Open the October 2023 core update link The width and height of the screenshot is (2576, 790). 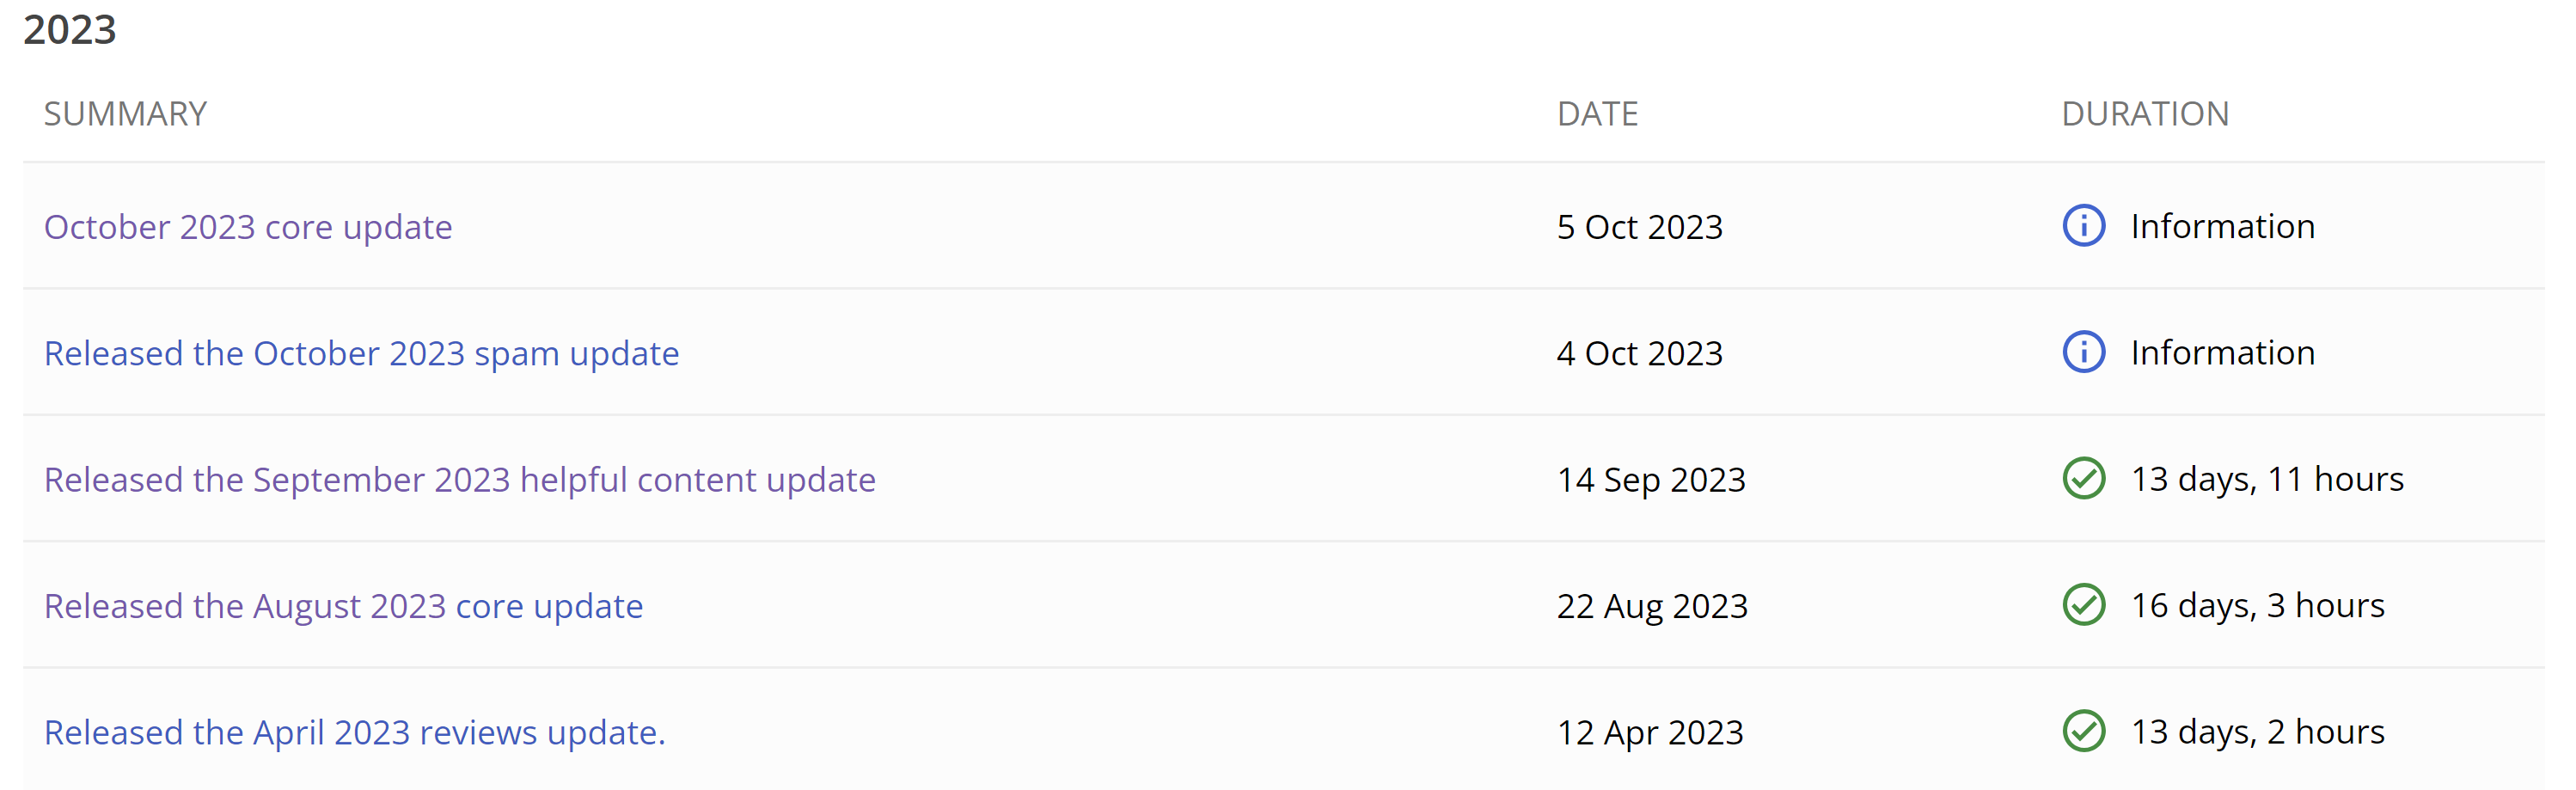click(248, 226)
